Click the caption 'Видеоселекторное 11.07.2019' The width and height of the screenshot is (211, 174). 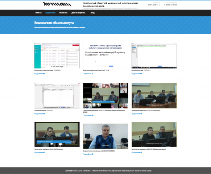[44, 110]
